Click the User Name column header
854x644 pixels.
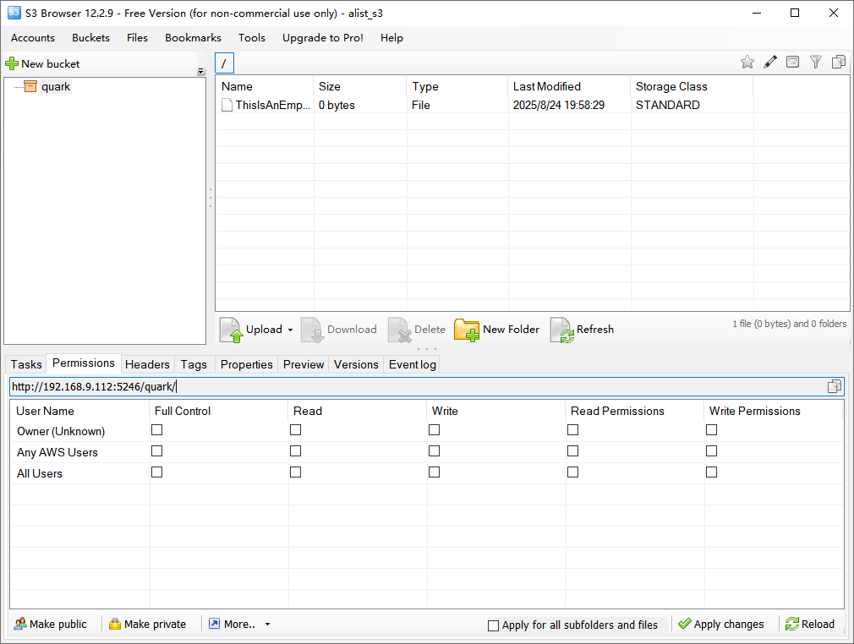click(x=79, y=411)
